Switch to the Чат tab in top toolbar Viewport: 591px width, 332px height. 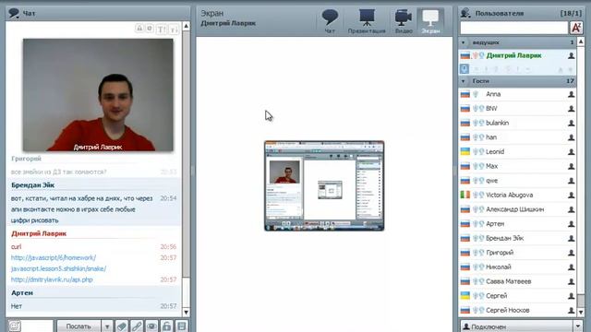[330, 21]
